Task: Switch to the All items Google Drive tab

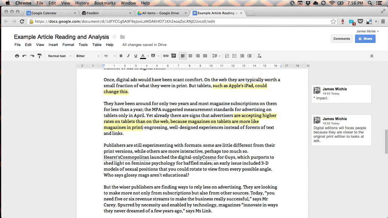Action: coord(161,13)
